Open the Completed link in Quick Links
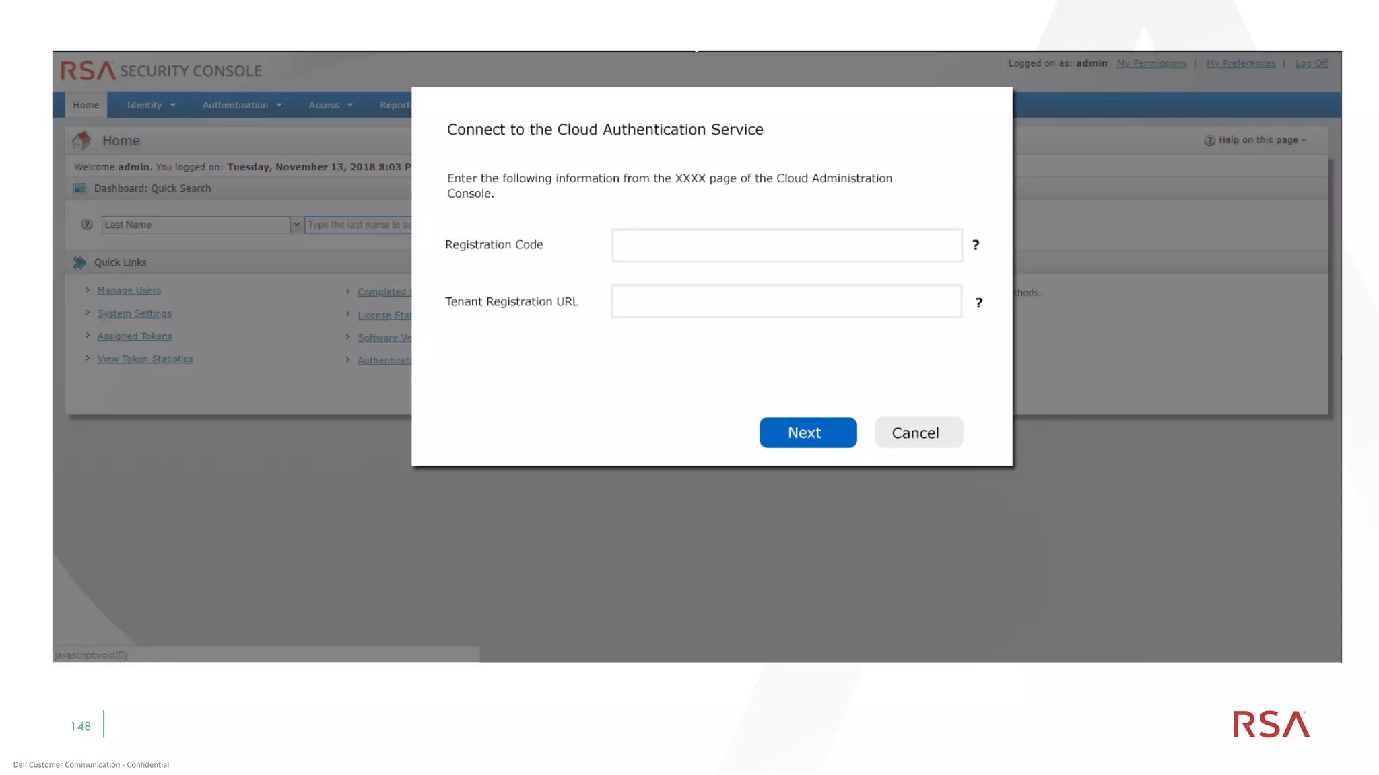 tap(384, 292)
